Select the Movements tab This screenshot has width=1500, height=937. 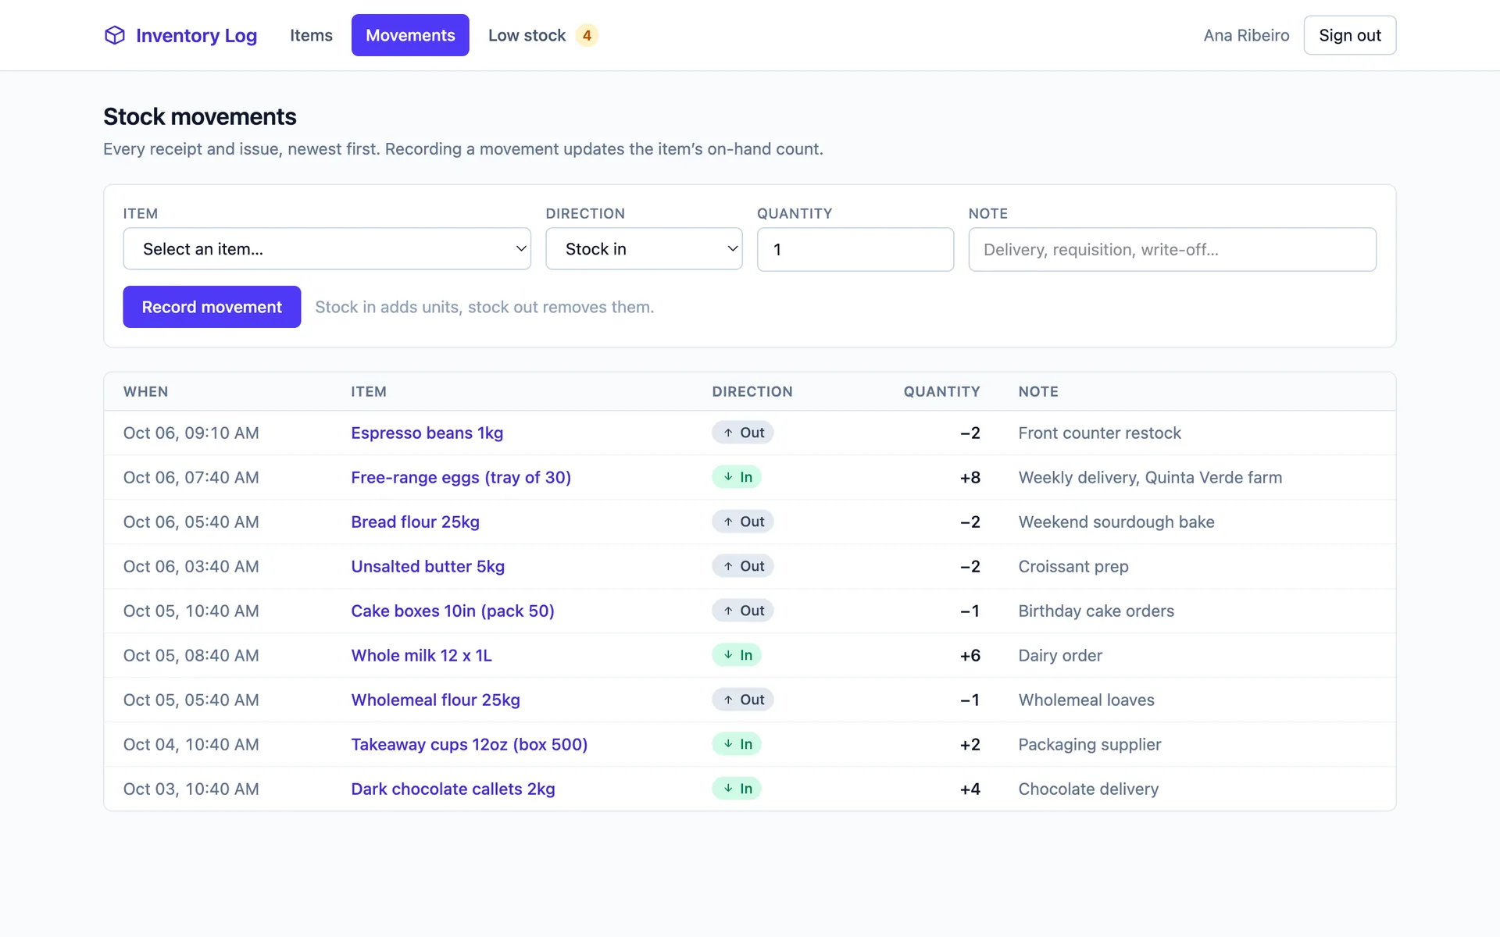pyautogui.click(x=410, y=35)
